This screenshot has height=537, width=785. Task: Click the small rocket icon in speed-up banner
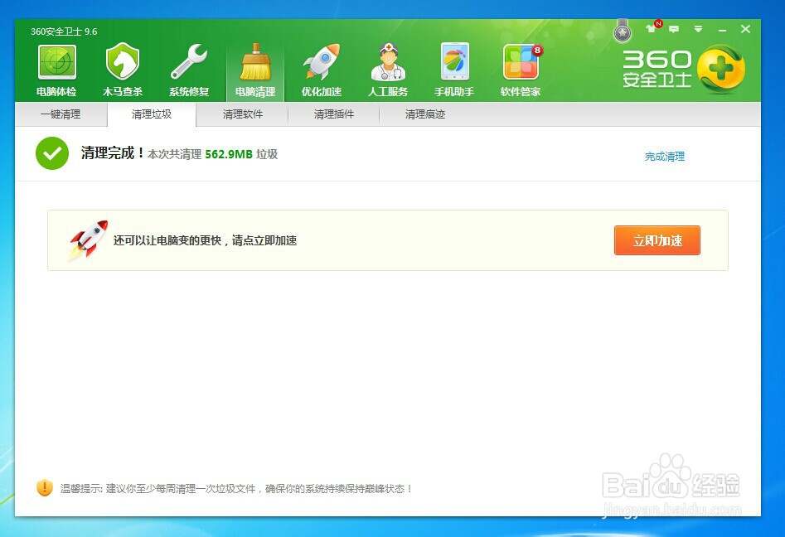89,239
